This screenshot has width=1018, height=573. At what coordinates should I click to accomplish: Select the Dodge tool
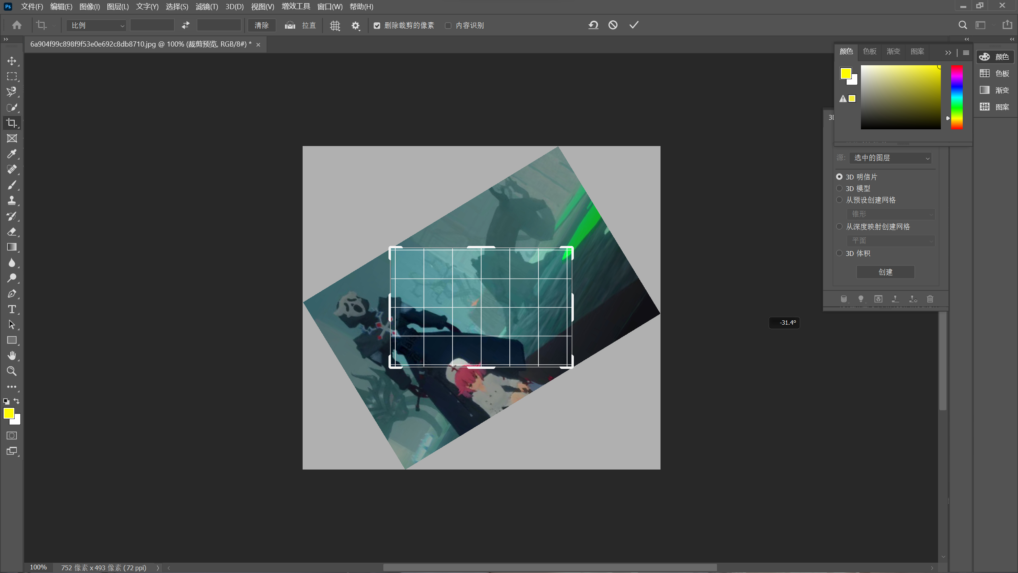pyautogui.click(x=12, y=278)
